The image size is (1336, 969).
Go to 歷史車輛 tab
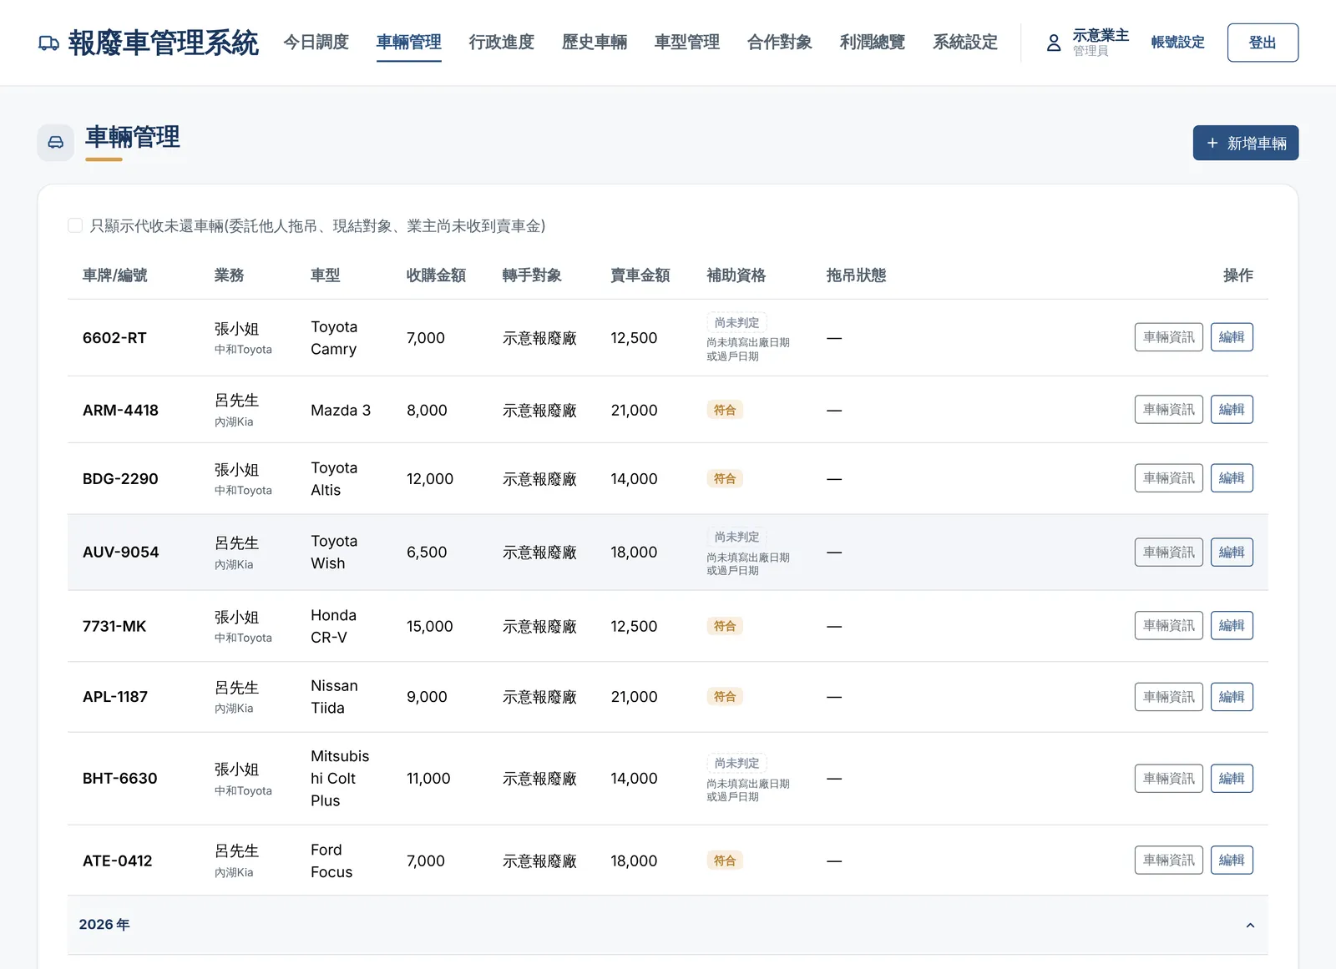(x=594, y=42)
